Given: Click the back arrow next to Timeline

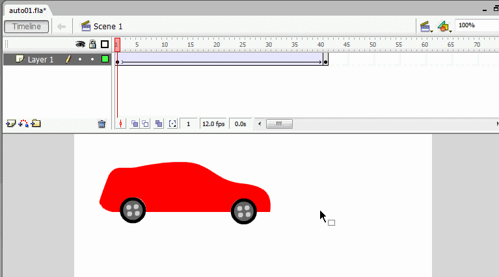Looking at the screenshot, I should click(61, 27).
